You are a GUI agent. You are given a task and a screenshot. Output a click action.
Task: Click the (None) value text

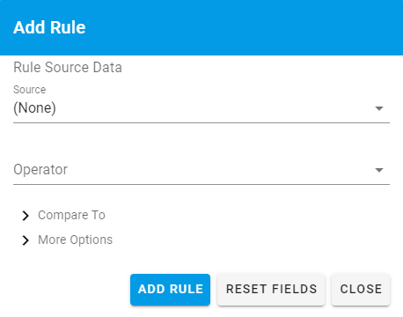coord(34,108)
